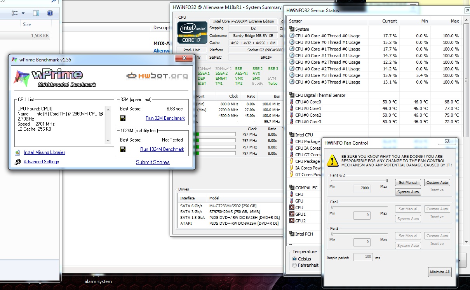
Task: Click the lightning icon for IA Cores Power
Action: [x=292, y=168]
